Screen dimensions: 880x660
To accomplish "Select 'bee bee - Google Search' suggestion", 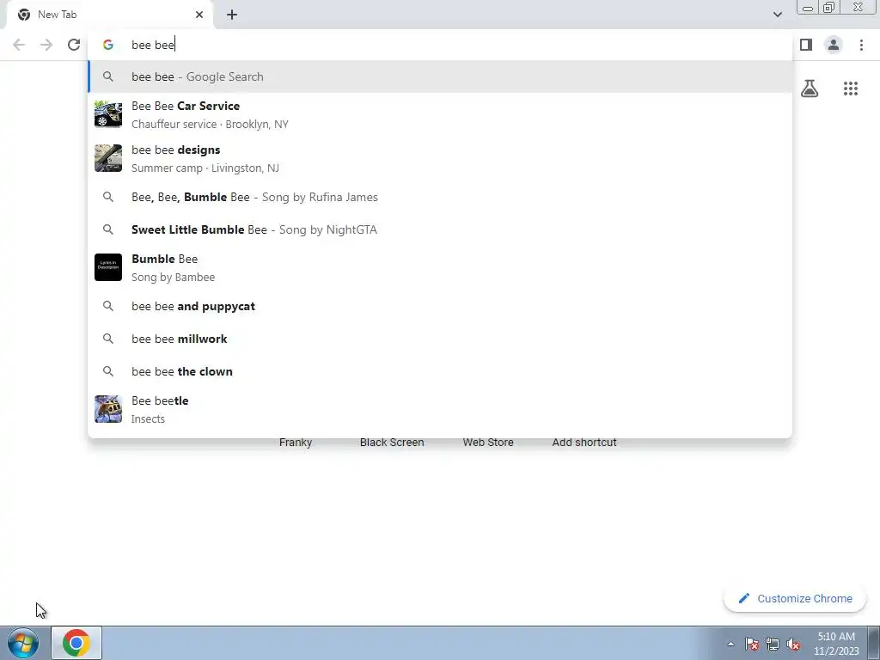I will [x=440, y=76].
